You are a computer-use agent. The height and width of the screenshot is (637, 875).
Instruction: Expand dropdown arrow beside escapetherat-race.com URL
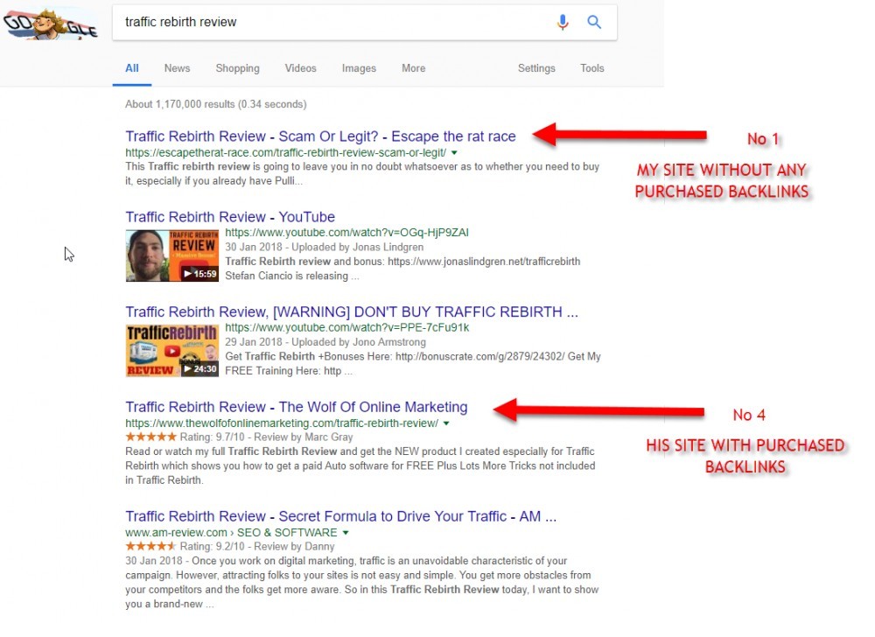[x=454, y=153]
